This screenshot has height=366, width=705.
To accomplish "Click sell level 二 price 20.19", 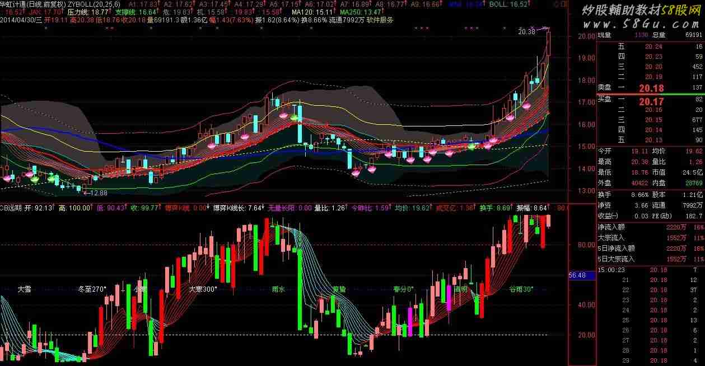I will [x=653, y=77].
